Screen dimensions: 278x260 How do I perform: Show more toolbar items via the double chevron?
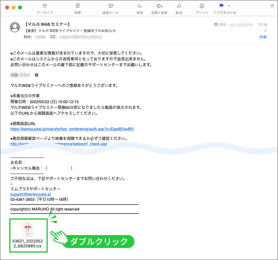pyautogui.click(x=272, y=6)
